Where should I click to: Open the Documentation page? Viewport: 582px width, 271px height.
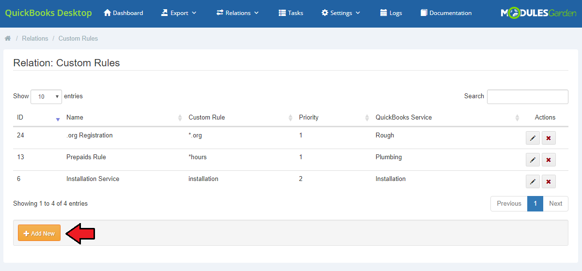coord(446,13)
